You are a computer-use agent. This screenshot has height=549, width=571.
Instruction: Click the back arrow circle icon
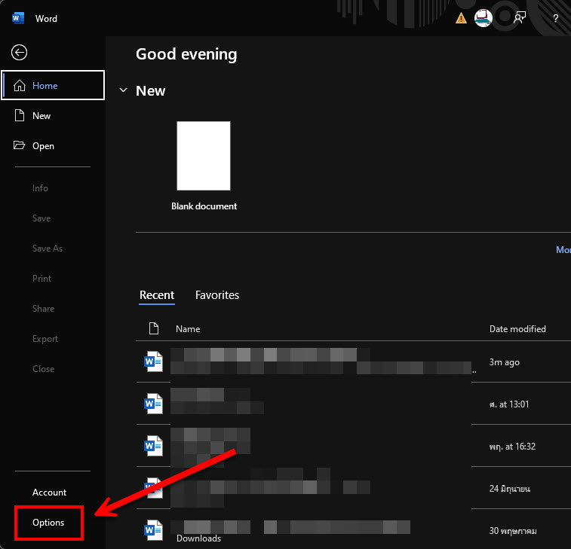tap(19, 53)
